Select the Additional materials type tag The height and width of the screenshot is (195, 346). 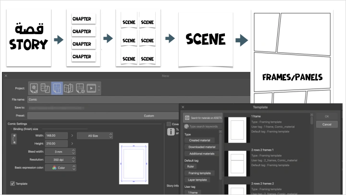[202, 154]
